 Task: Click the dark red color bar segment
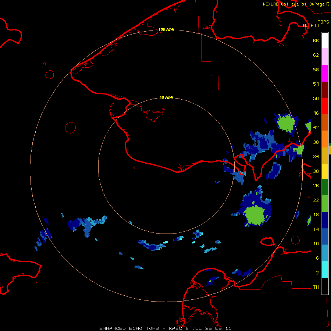coord(325,89)
